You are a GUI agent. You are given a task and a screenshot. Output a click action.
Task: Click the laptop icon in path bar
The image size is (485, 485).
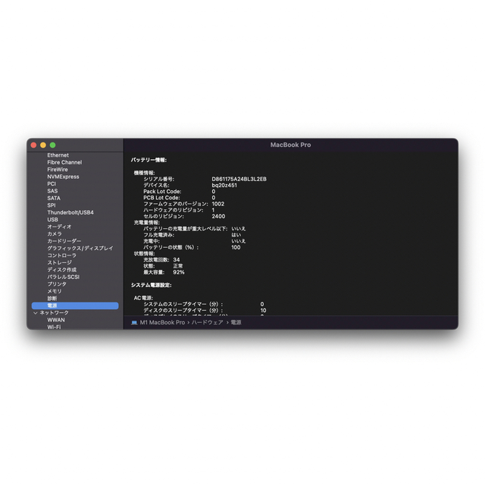pyautogui.click(x=134, y=323)
